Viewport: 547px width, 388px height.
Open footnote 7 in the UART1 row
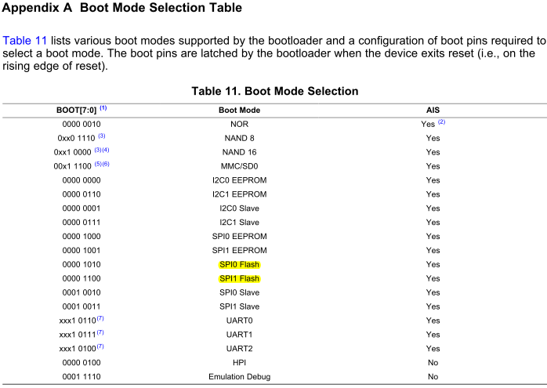pos(100,333)
